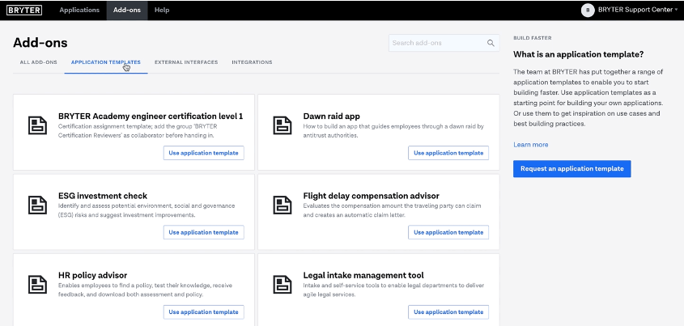This screenshot has width=684, height=326.
Task: Use the Legal intake management tool template
Action: coord(448,312)
